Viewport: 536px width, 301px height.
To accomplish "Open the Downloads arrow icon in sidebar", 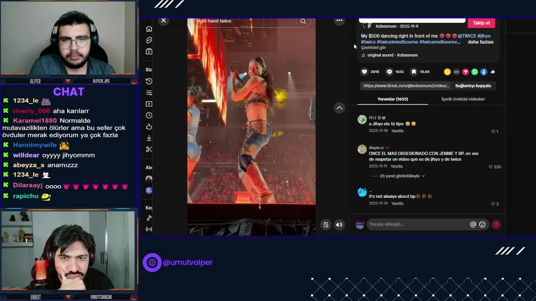I will point(149,138).
